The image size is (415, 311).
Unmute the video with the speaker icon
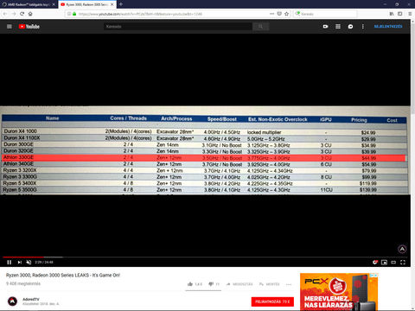coord(29,263)
